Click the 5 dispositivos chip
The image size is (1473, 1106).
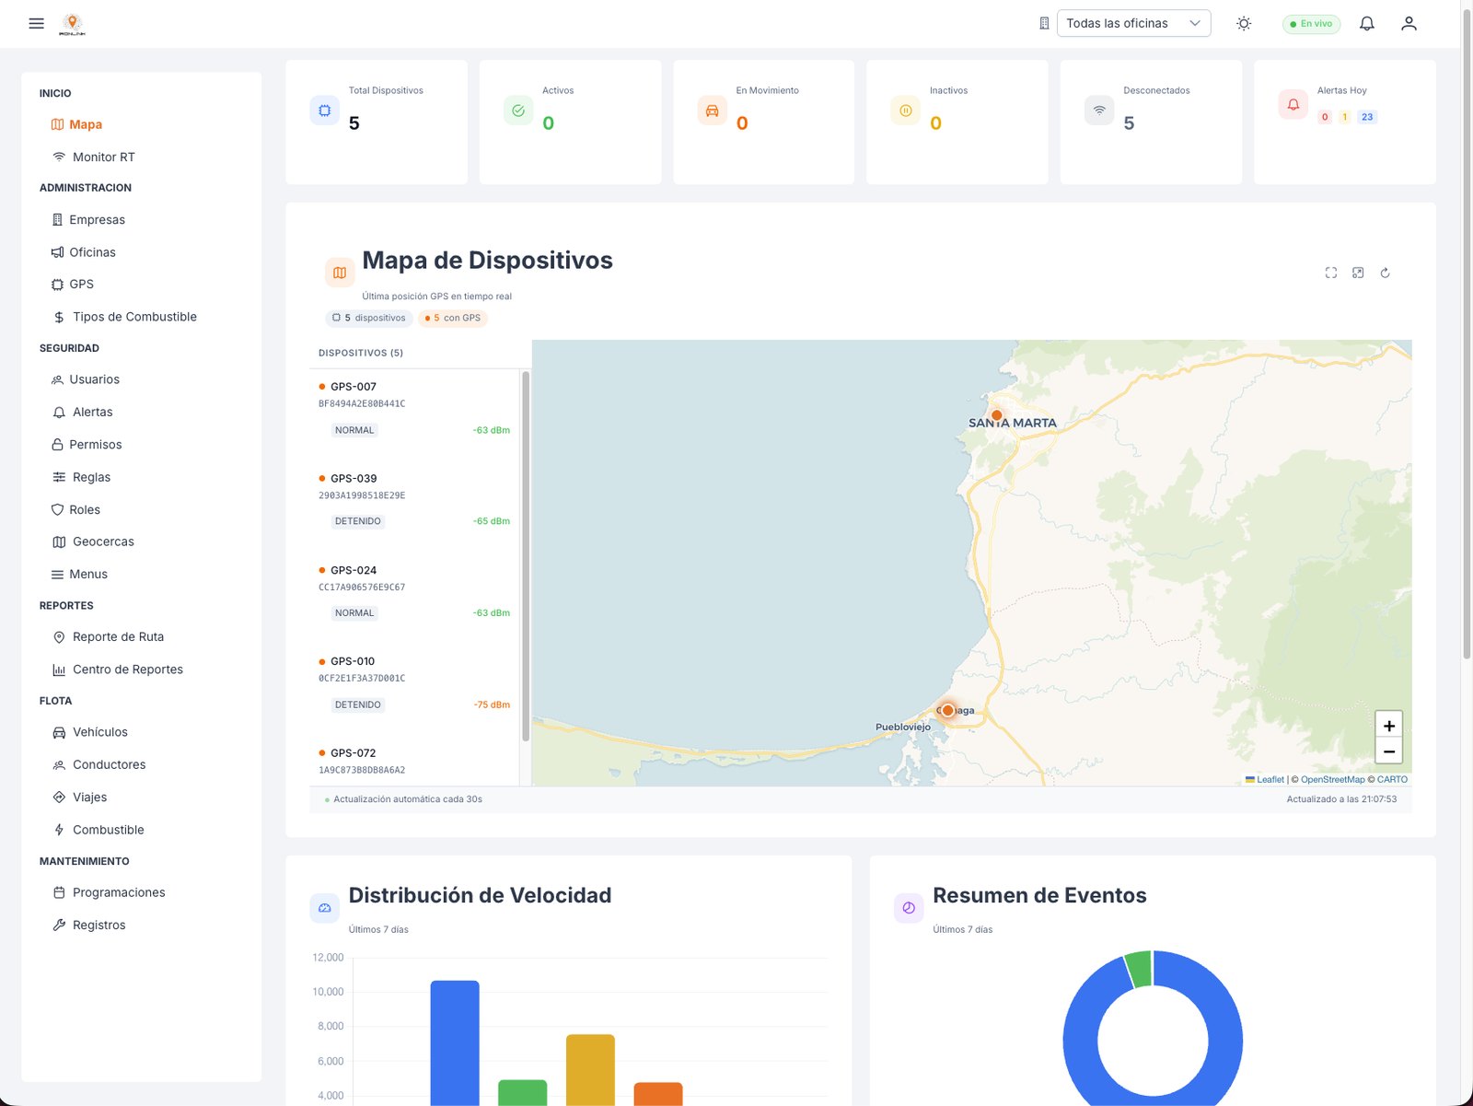pos(369,318)
